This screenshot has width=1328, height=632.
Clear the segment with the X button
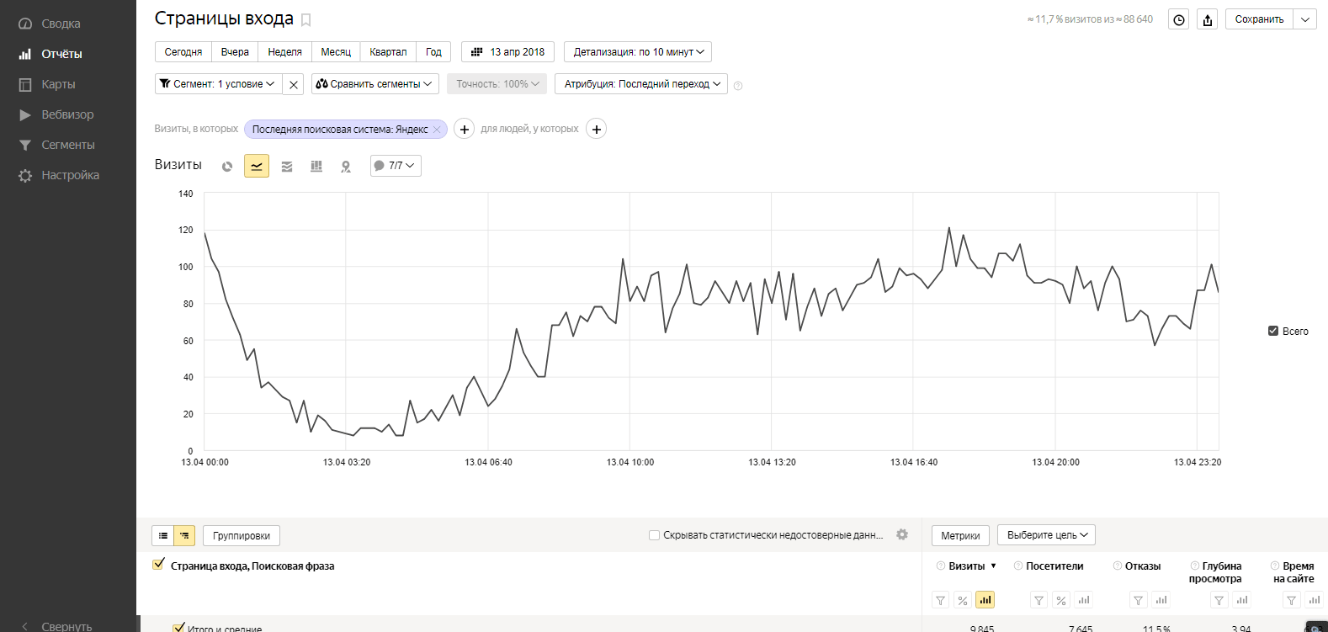[293, 84]
